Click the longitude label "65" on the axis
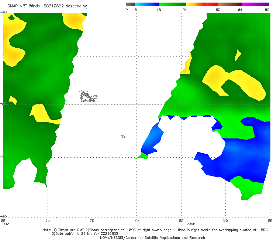273x240 pixels. point(48,220)
